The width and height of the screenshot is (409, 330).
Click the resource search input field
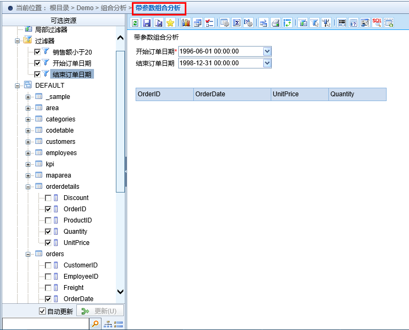45,324
